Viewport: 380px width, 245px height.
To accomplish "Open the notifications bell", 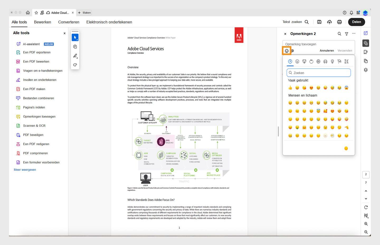I will coord(351,13).
